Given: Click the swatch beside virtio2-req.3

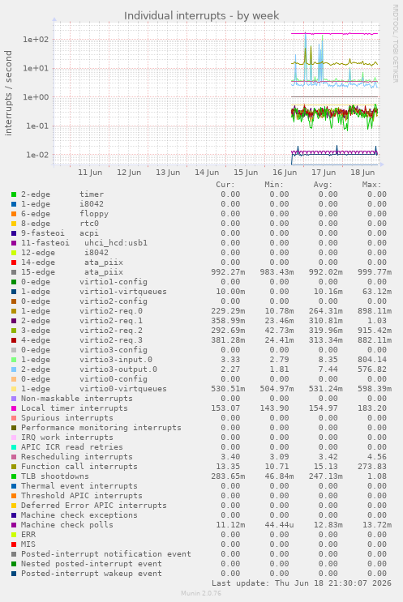Looking at the screenshot, I should (x=14, y=340).
